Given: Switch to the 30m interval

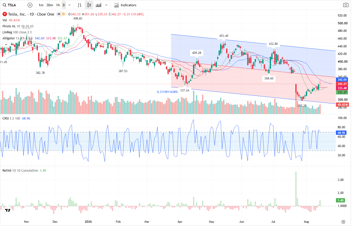Looking at the screenshot, I should point(50,5).
